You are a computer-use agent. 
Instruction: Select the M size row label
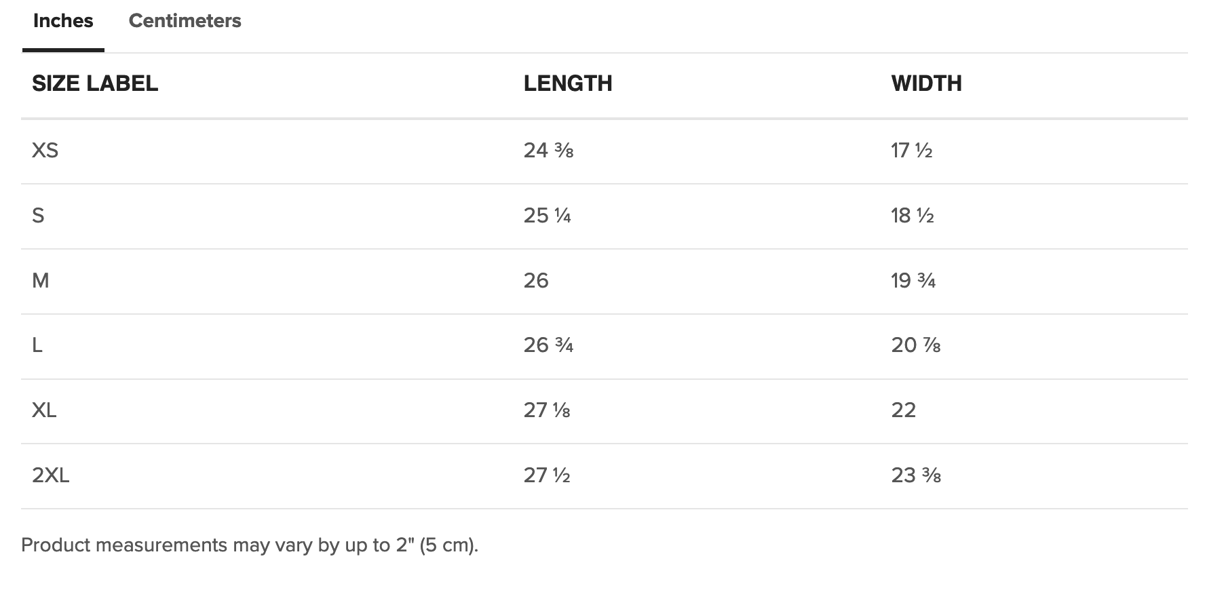click(41, 281)
